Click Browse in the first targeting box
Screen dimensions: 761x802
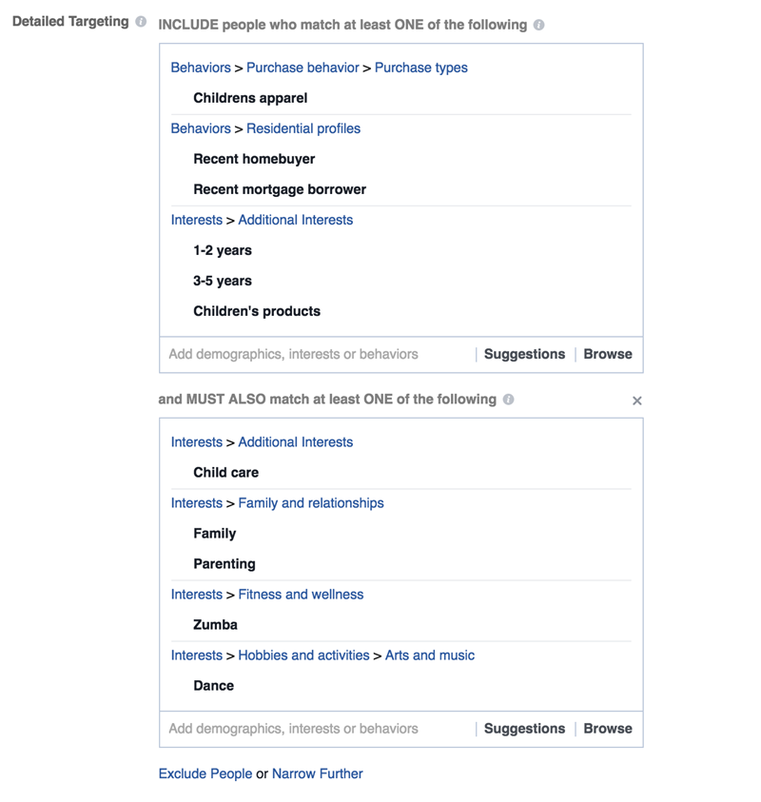click(x=607, y=354)
